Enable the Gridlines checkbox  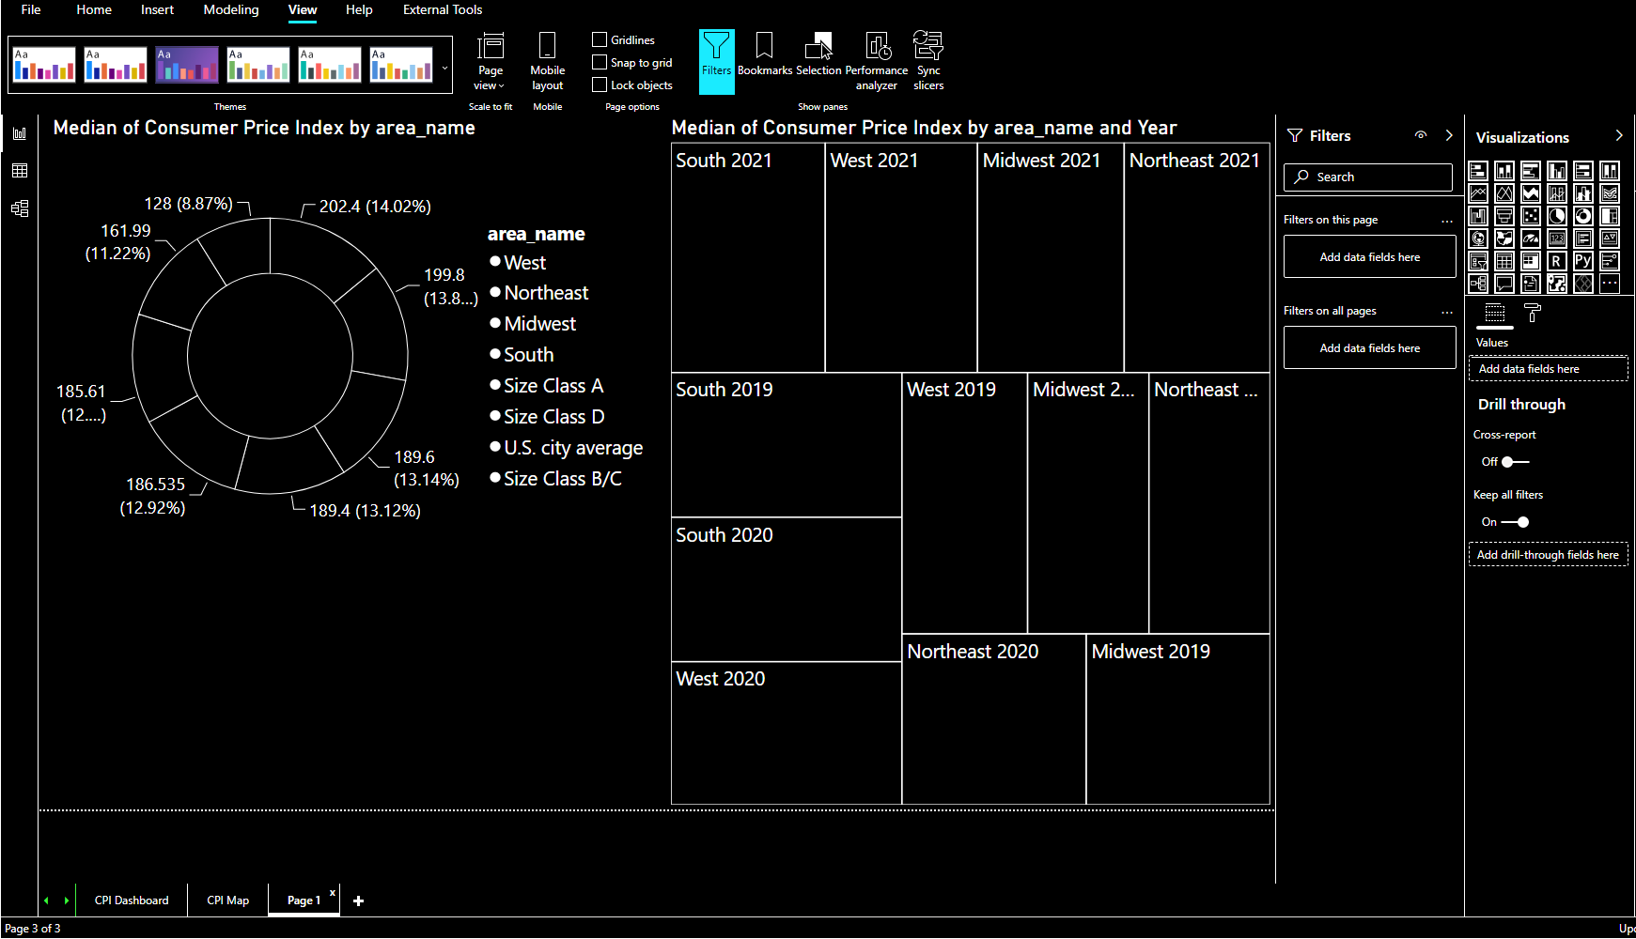(x=600, y=39)
